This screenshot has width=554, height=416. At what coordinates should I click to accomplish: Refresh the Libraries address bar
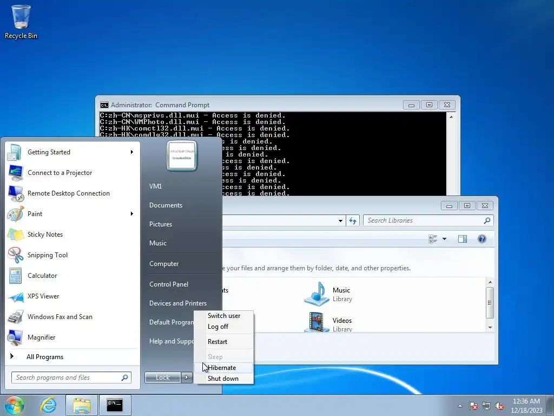click(x=353, y=221)
